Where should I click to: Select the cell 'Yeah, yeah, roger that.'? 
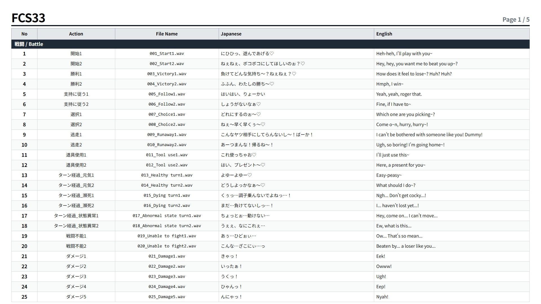coord(452,94)
